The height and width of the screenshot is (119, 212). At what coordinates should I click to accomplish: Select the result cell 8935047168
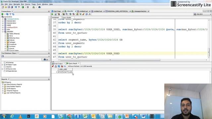point(65,72)
